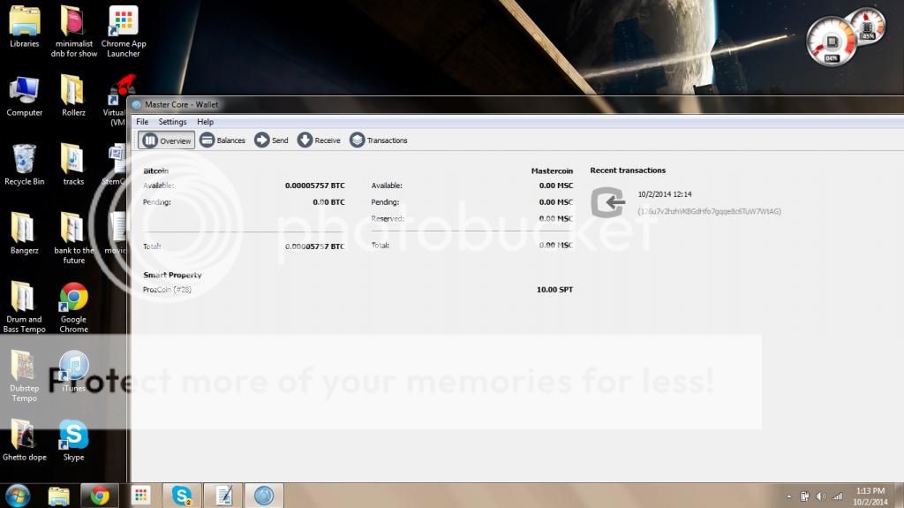Click the Smart Property heading

(x=172, y=276)
